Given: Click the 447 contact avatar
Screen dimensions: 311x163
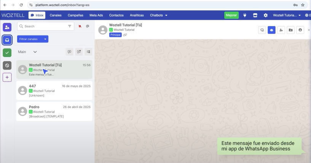Looking at the screenshot, I should click(x=22, y=91).
